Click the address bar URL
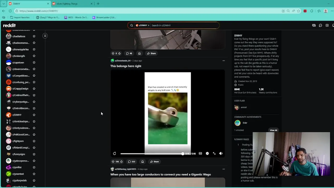 [39, 11]
